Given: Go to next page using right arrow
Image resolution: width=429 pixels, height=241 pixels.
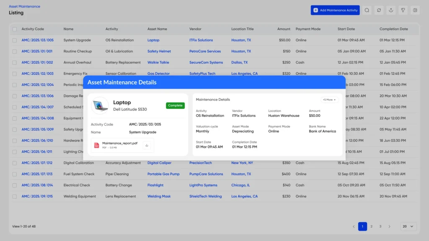Looking at the screenshot, I should click(389, 226).
